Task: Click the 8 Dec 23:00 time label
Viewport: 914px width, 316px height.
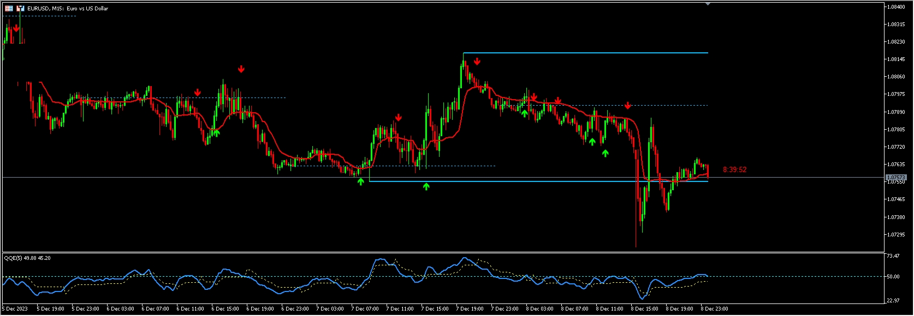Action: pos(715,309)
